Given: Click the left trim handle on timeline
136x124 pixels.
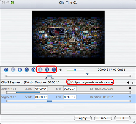Looking at the screenshot, I should 46,78.
